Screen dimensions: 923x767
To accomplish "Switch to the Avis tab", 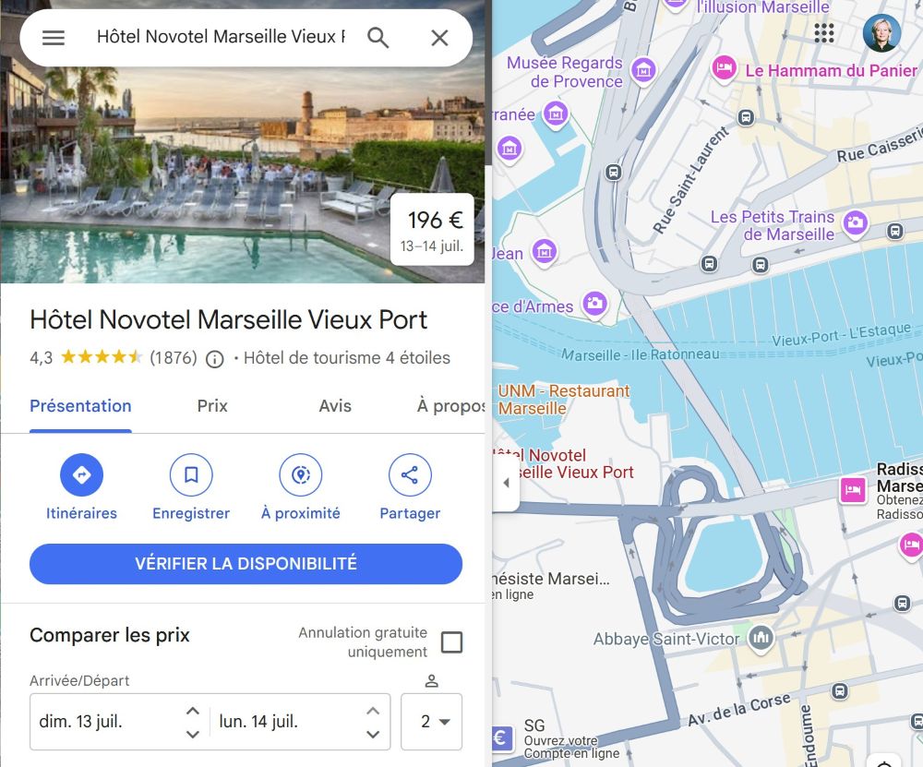I will [335, 406].
